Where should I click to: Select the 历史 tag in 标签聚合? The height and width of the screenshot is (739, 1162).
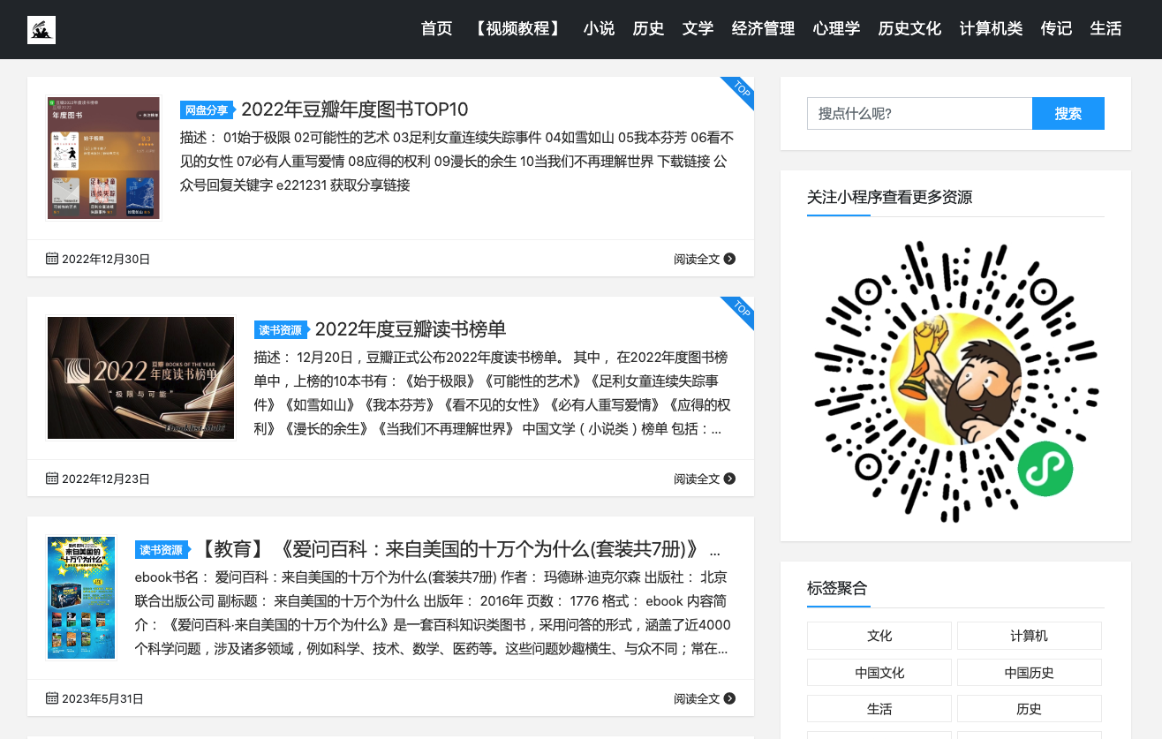coord(1030,709)
